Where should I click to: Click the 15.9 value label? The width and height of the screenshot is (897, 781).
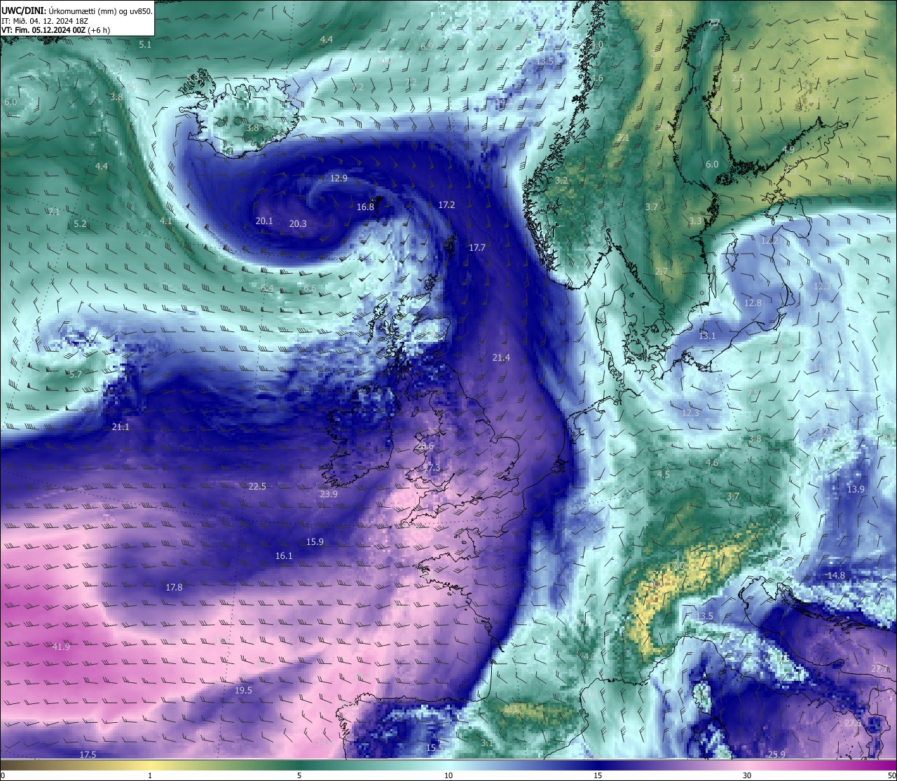(x=315, y=542)
